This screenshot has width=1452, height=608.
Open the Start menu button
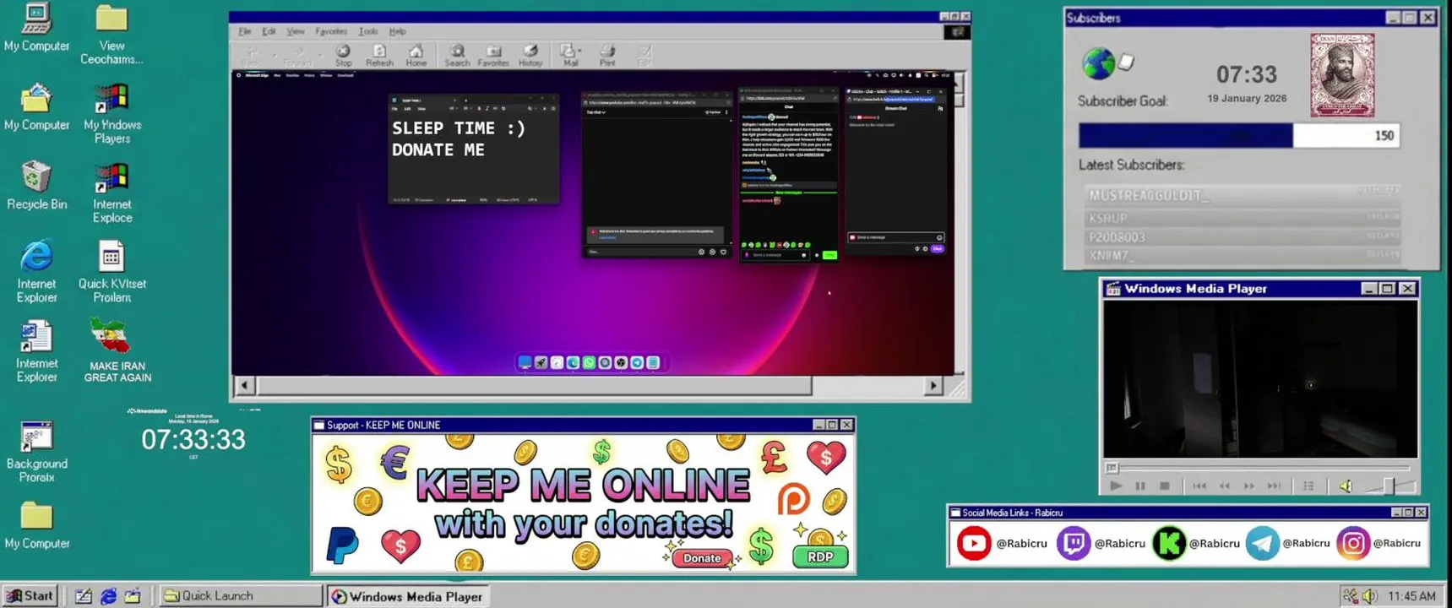pyautogui.click(x=30, y=595)
